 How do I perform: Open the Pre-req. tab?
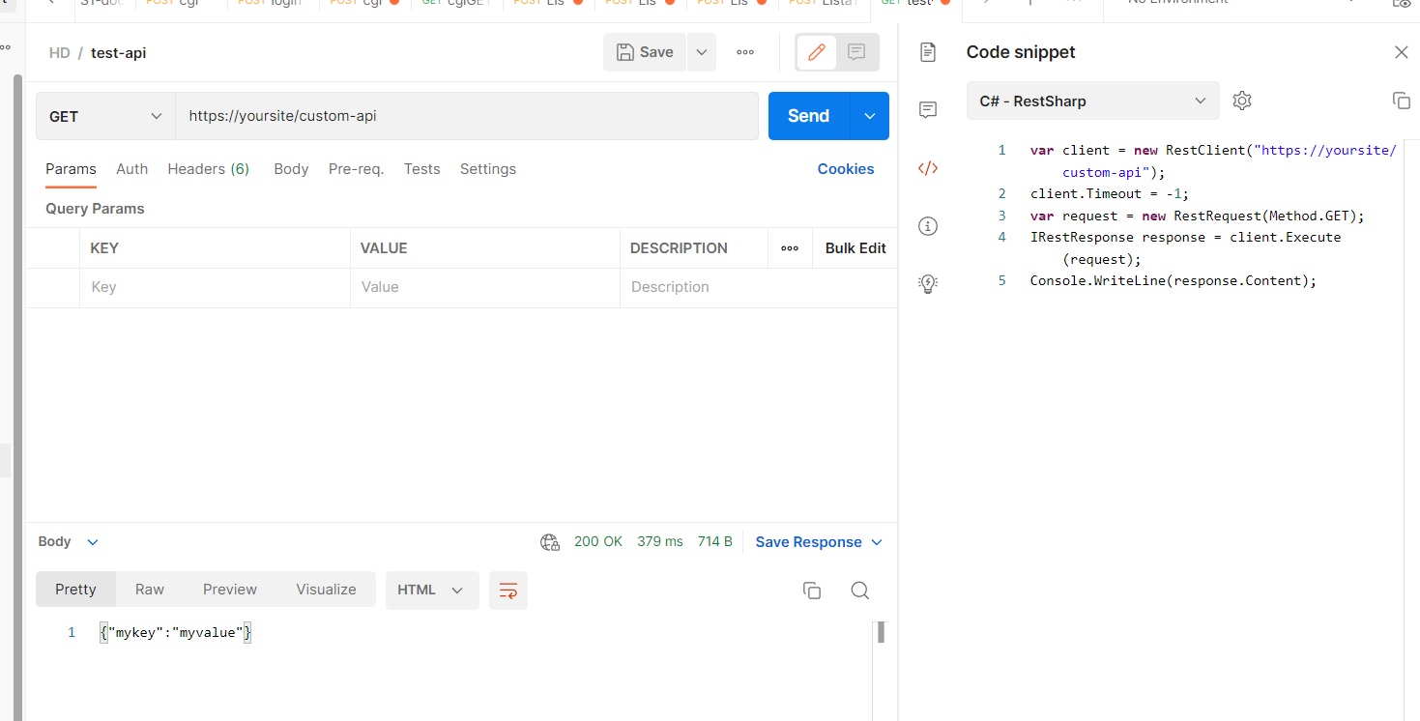356,169
